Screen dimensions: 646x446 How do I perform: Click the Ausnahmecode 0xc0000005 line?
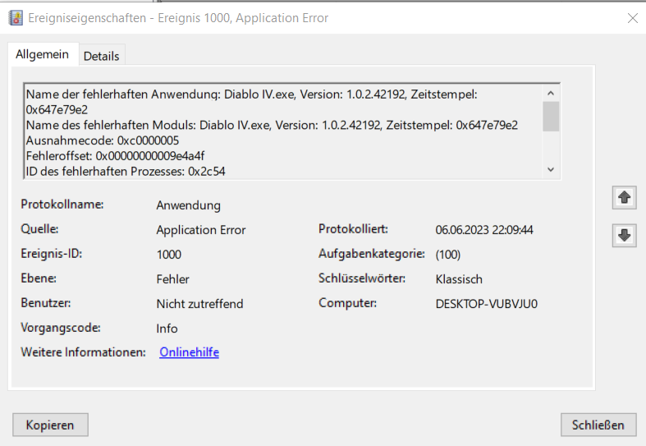pos(103,140)
